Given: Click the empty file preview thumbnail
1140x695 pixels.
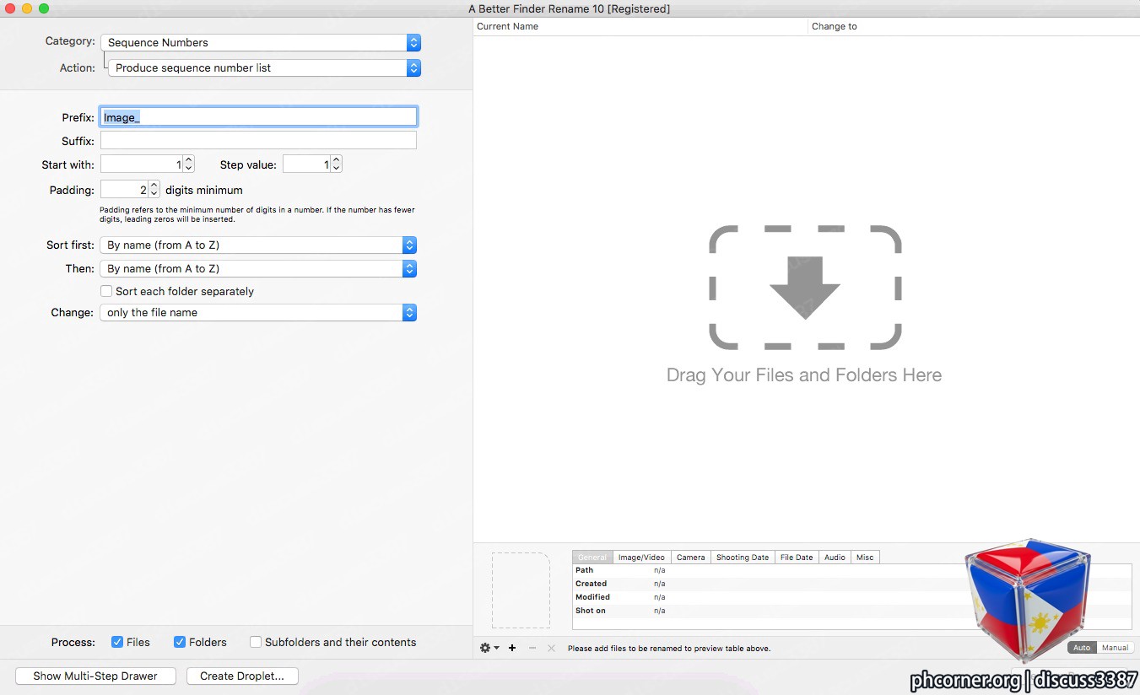Looking at the screenshot, I should [x=521, y=590].
